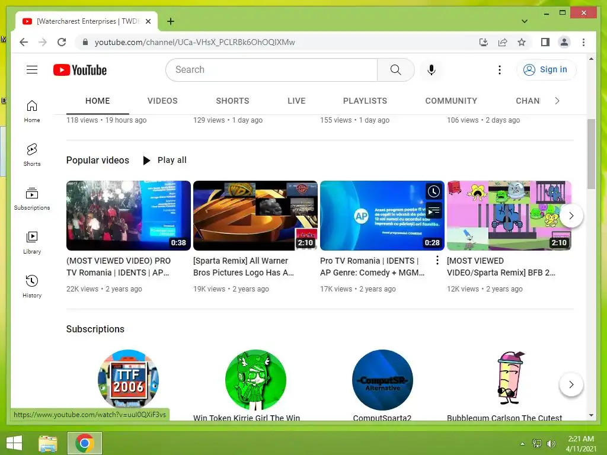
Task: Open Shorts in the sidebar
Action: [x=32, y=155]
